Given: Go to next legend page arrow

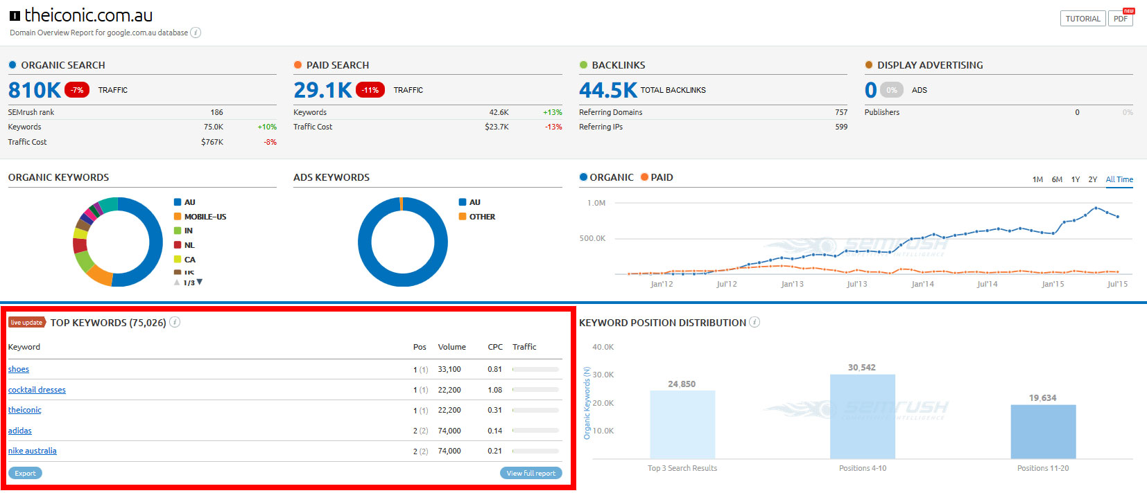Looking at the screenshot, I should click(x=200, y=282).
